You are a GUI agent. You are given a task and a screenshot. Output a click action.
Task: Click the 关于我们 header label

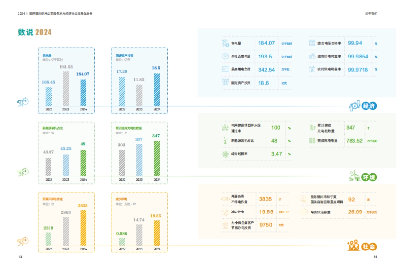point(371,14)
